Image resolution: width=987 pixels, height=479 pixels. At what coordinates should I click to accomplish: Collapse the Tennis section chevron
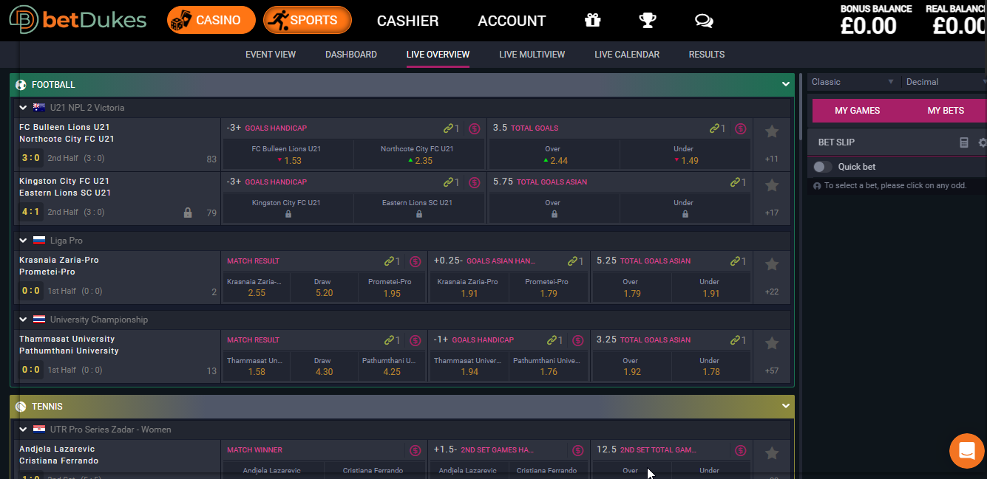coord(786,406)
